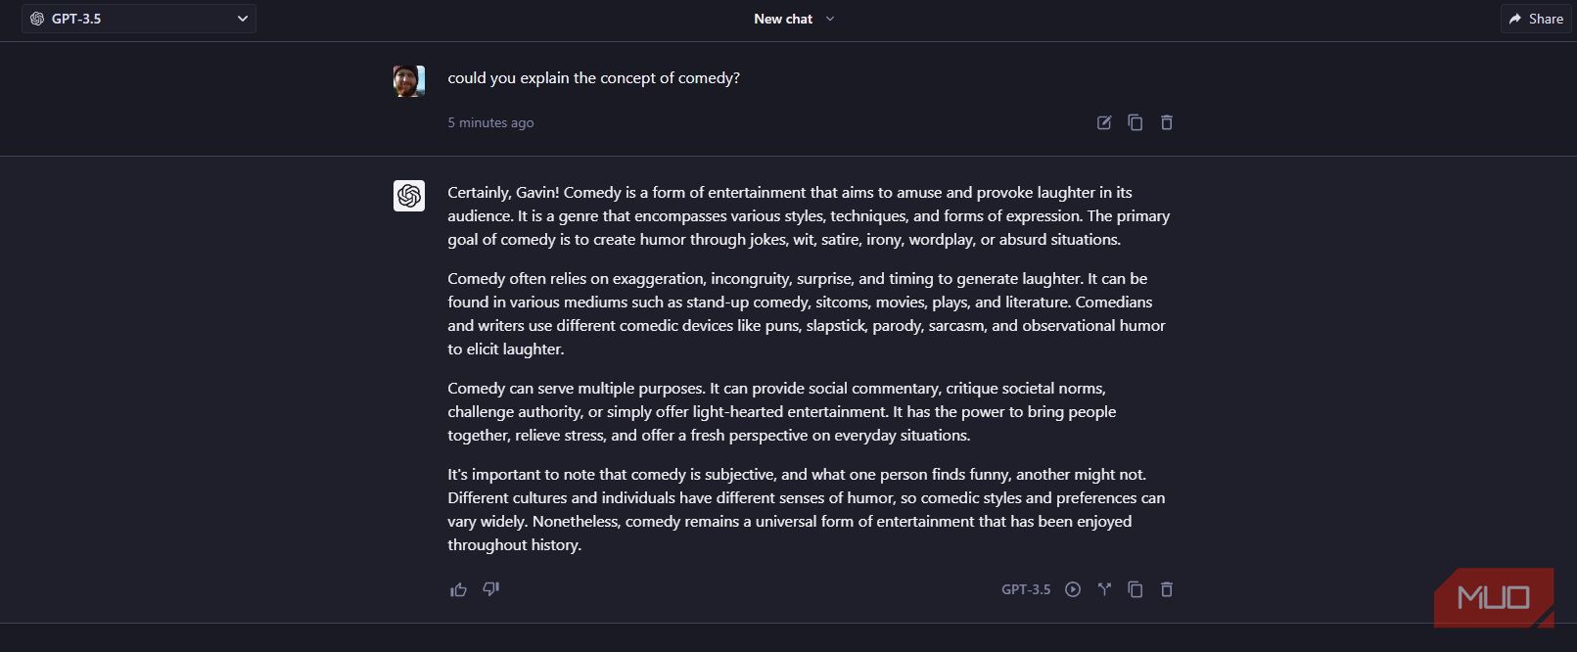Toggle the GPT-3.5 model label on response
This screenshot has width=1577, height=652.
pyautogui.click(x=1026, y=589)
